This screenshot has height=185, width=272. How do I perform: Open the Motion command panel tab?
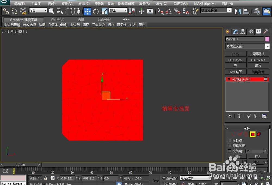point(251,32)
